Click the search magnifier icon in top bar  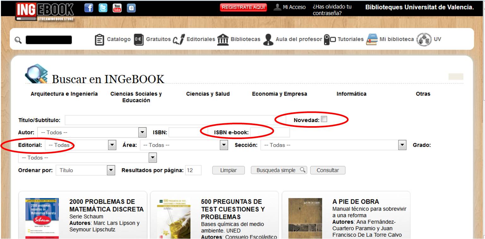(x=18, y=40)
